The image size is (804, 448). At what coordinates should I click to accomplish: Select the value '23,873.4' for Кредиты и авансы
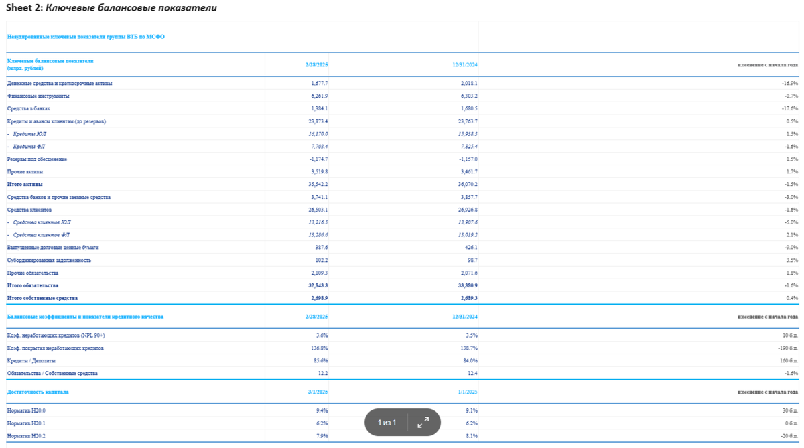pos(318,121)
